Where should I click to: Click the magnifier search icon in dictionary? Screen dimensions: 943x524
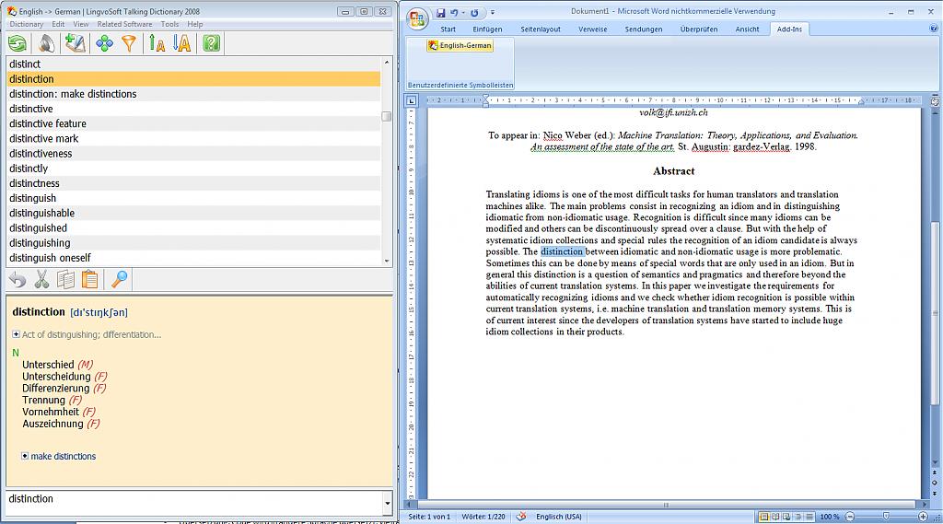click(119, 280)
